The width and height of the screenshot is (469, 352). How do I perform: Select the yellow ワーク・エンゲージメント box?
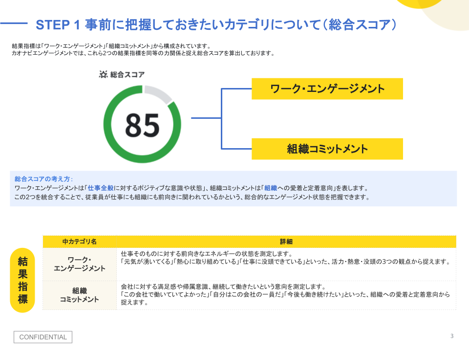(327, 89)
